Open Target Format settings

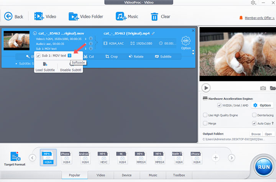(x=15, y=159)
